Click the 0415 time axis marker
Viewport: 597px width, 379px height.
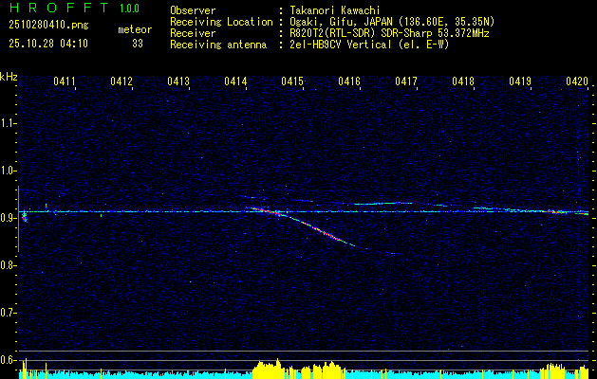(292, 81)
